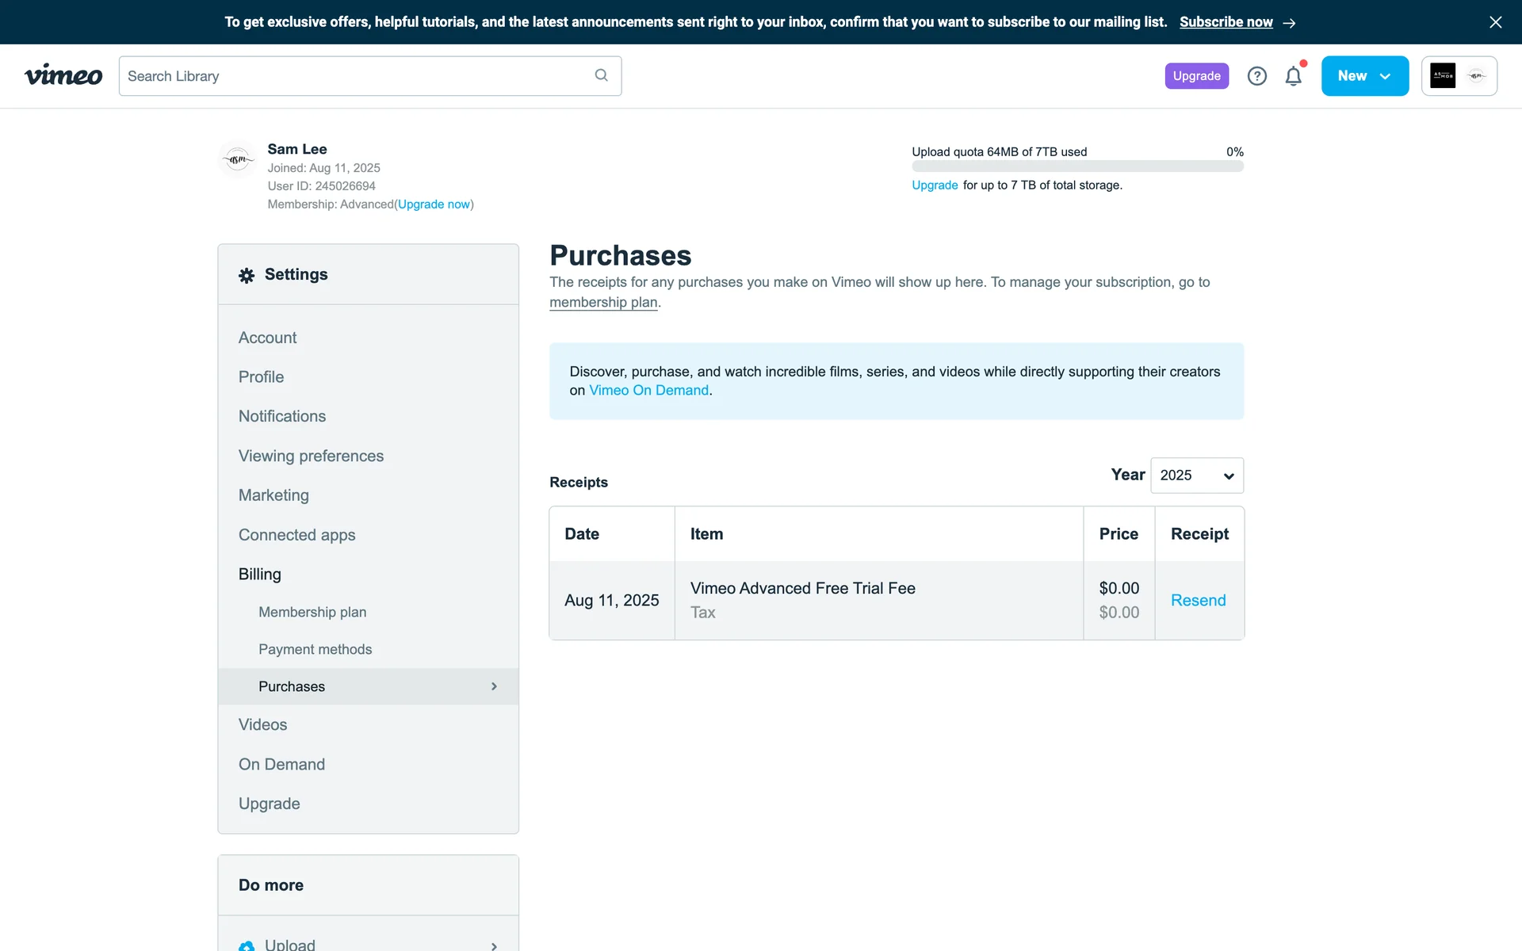Dismiss the mailing list banner
Image resolution: width=1522 pixels, height=951 pixels.
[1495, 22]
